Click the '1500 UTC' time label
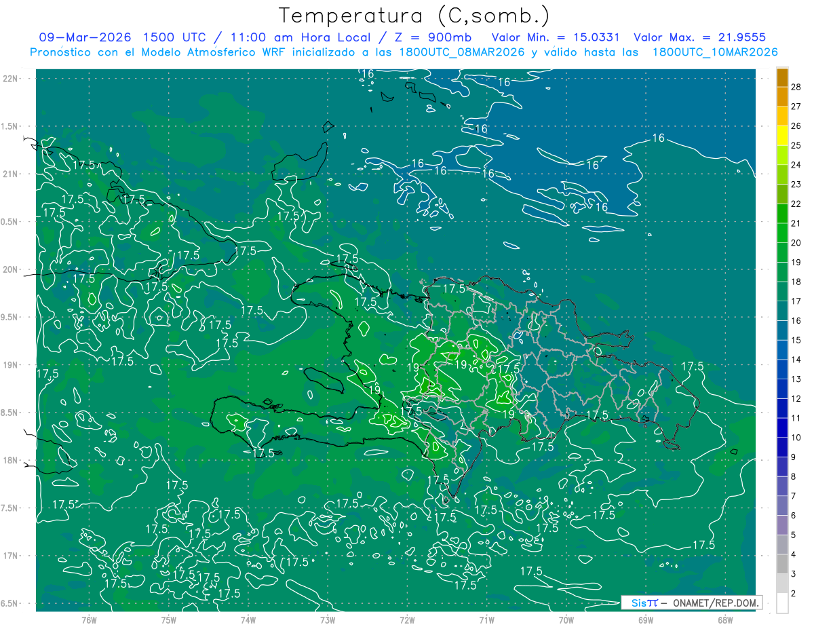814x629 pixels. click(x=173, y=37)
